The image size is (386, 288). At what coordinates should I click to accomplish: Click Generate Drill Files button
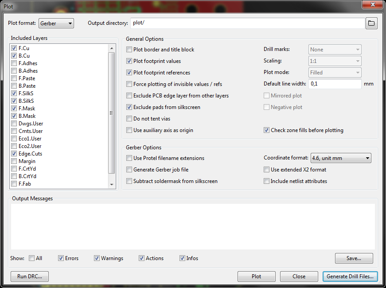coord(350,276)
